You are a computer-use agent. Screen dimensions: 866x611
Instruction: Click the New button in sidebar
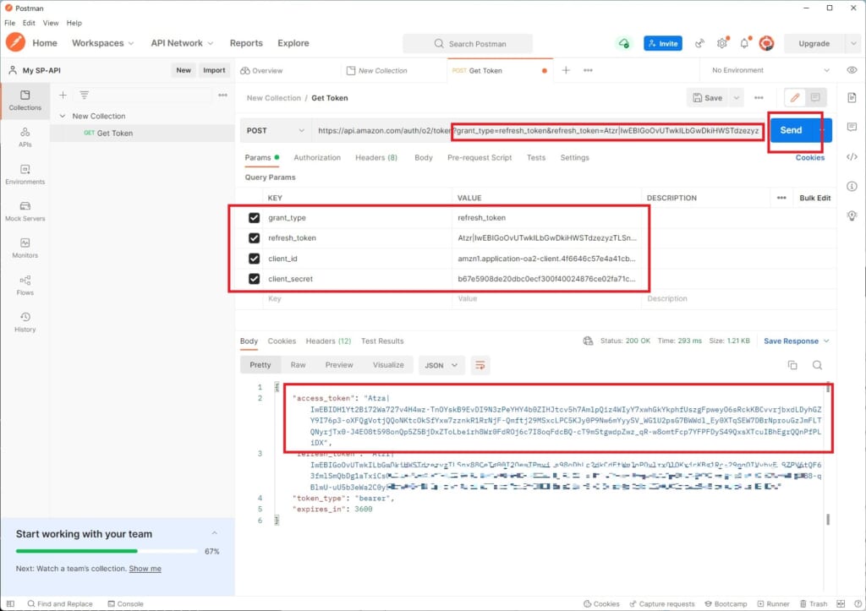click(x=184, y=70)
